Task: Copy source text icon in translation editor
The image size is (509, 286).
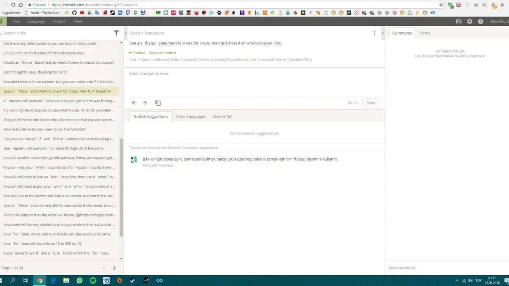Action: tap(158, 103)
